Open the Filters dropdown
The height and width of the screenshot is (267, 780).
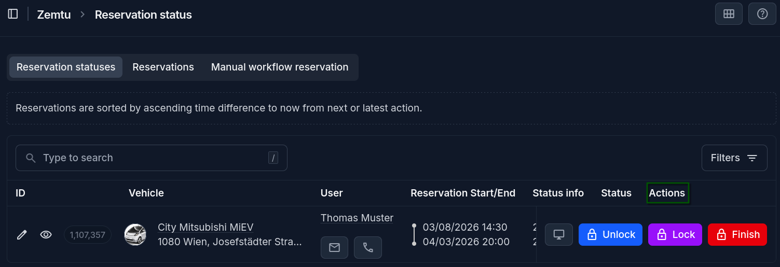click(734, 158)
